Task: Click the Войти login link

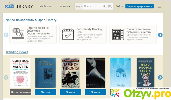Action: [x=119, y=6]
